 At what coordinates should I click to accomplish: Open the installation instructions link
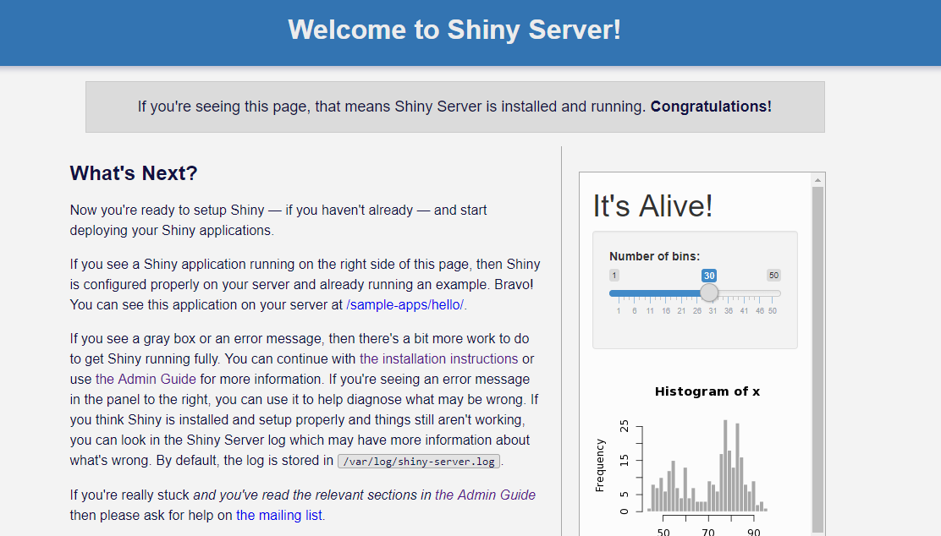point(438,358)
